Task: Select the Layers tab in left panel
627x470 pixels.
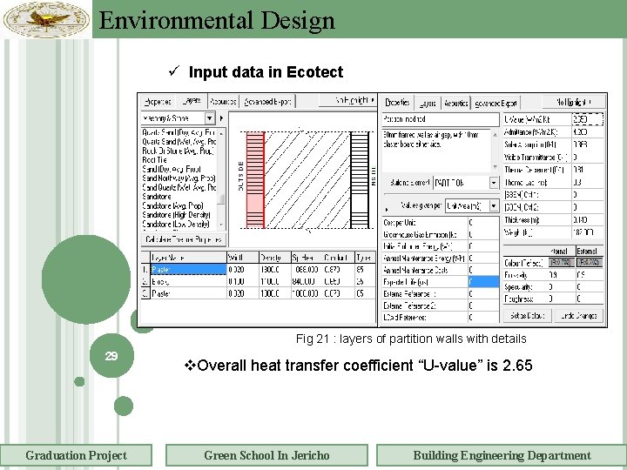Action: coord(191,101)
